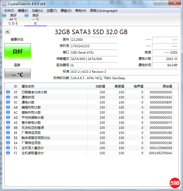This screenshot has width=183, height=191.
Task: Click the 原始值 column header
Action: tap(167, 86)
